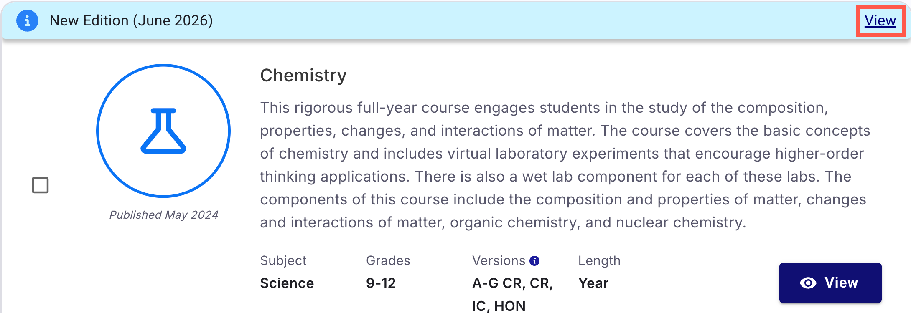Open the View link in the banner
The width and height of the screenshot is (911, 313).
point(880,20)
